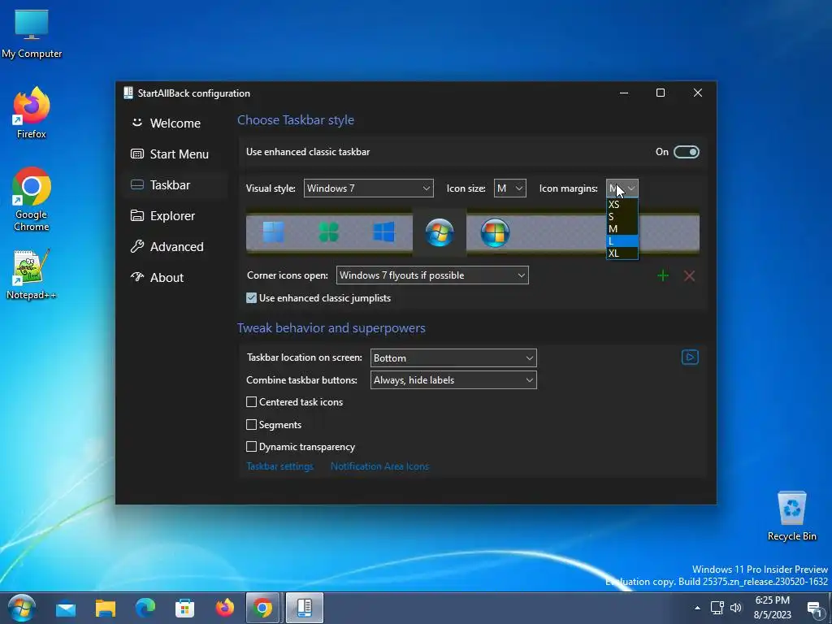Launch Microsoft Edge from the taskbar
Screen dimensions: 832x624
(x=145, y=608)
